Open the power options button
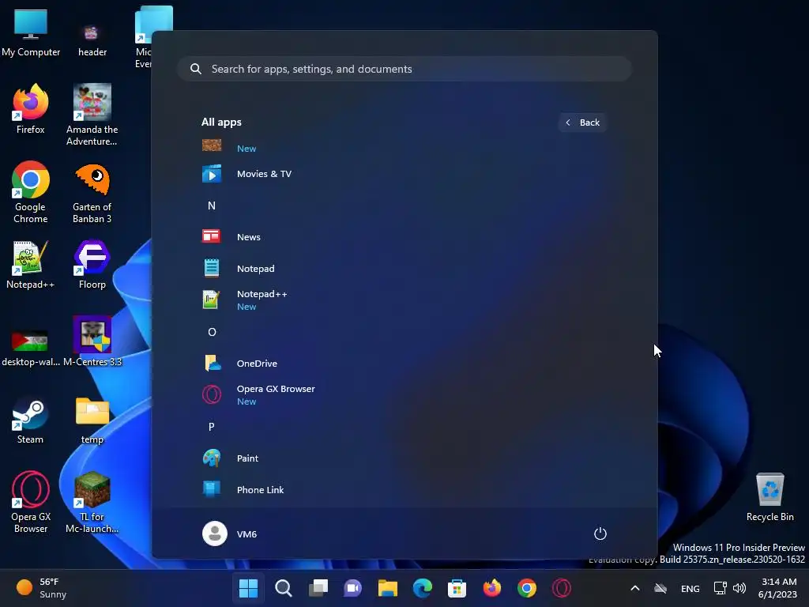This screenshot has height=607, width=809. (600, 533)
